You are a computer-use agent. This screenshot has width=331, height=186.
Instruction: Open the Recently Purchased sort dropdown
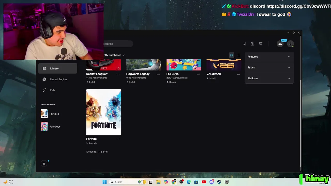(114, 55)
